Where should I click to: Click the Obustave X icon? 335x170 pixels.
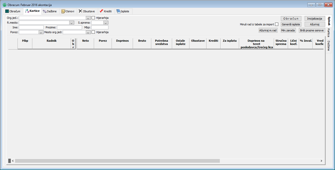pos(80,11)
